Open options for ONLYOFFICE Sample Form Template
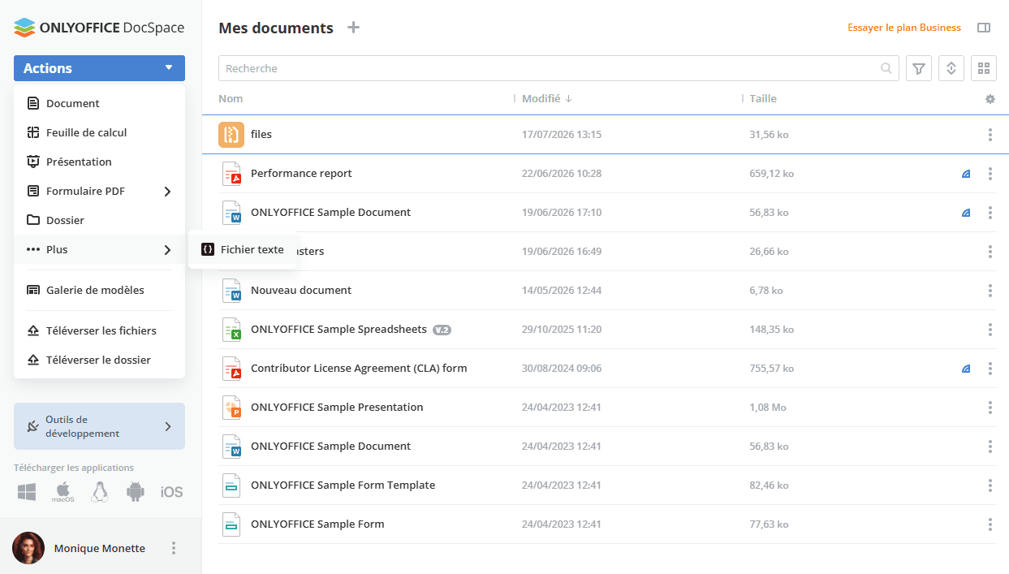The height and width of the screenshot is (574, 1009). click(x=990, y=486)
